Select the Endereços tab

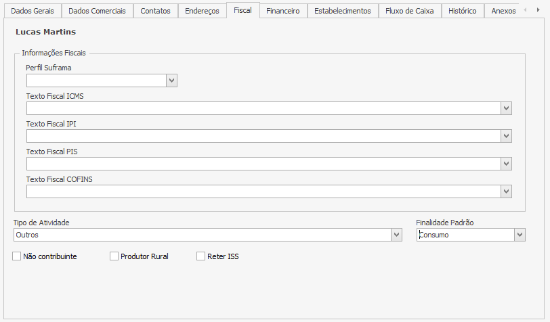[202, 11]
